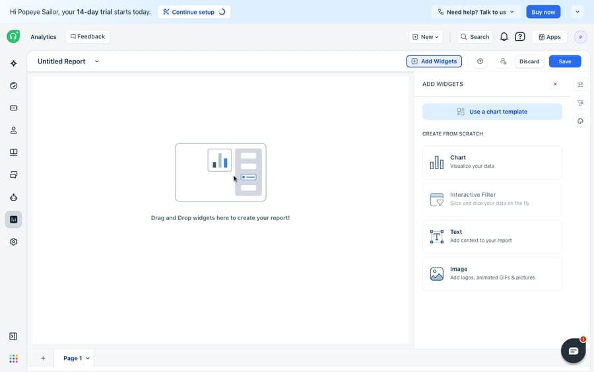Click Drag and Drop widgets here text
This screenshot has height=372, width=594.
[220, 218]
